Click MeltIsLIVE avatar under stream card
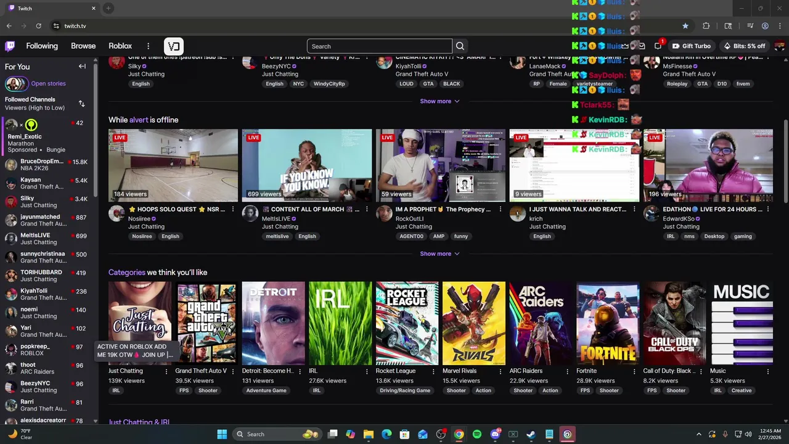Screen dimensions: 789x444 point(250,213)
